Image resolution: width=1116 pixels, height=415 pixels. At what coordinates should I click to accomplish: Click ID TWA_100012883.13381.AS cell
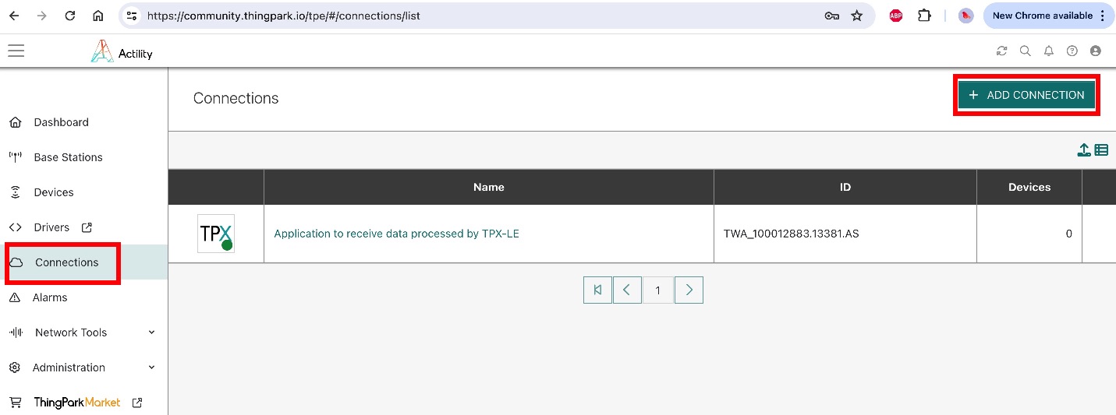845,234
